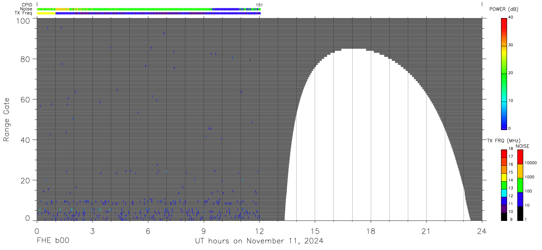542x250 pixels.
Task: Click the 100 tick on Range Gate axis
Action: point(24,21)
